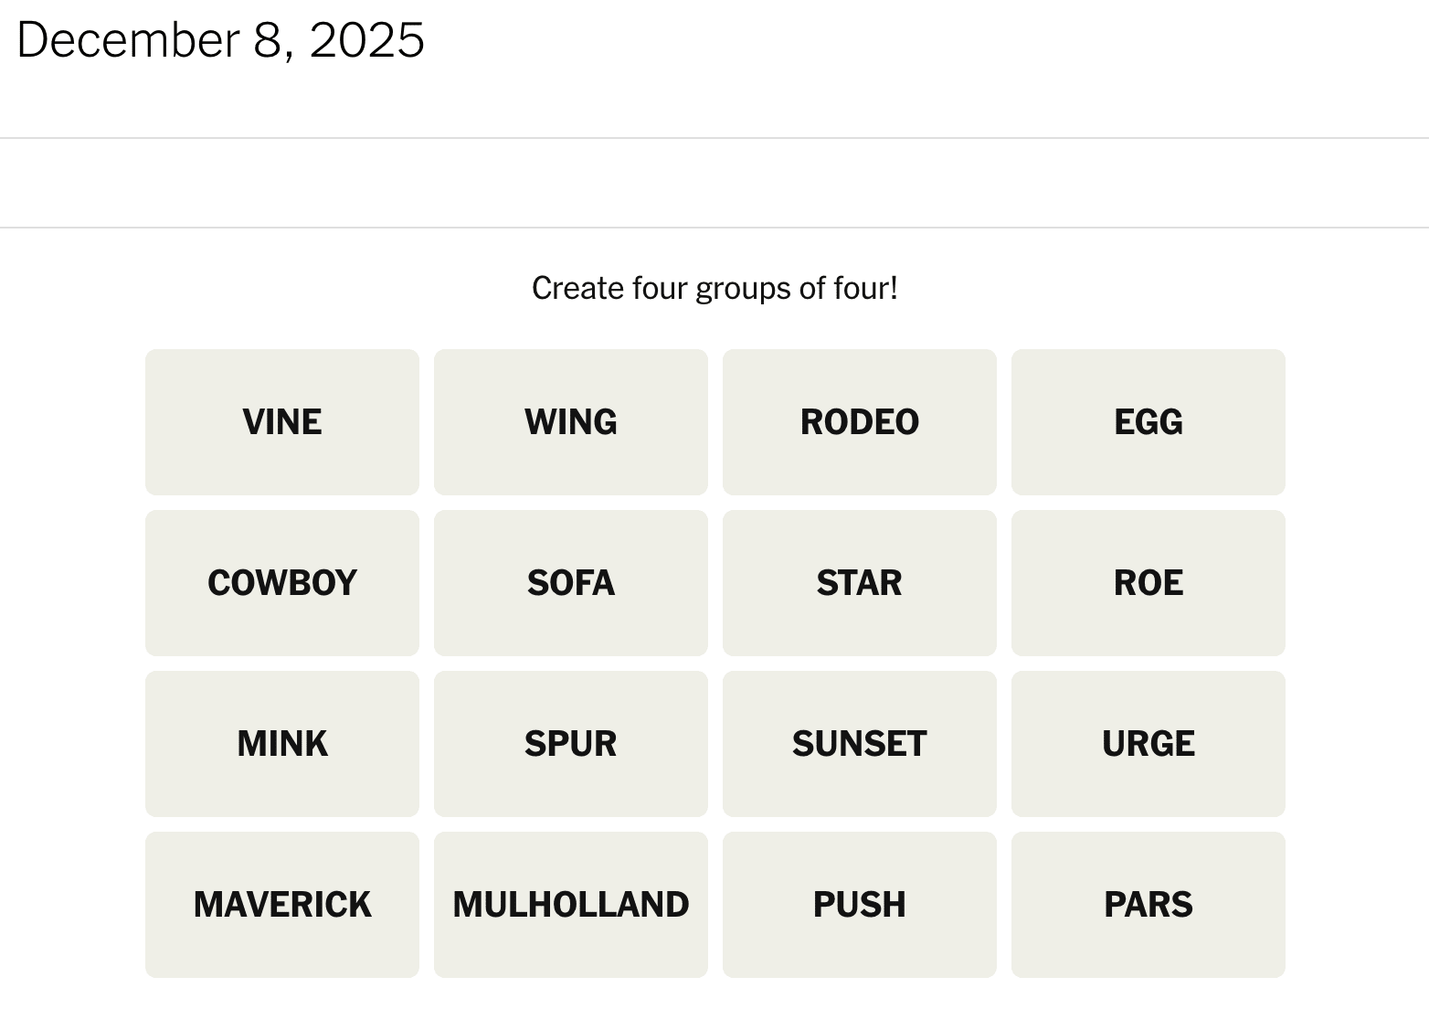
Task: Pick the WING tile
Action: tap(570, 422)
